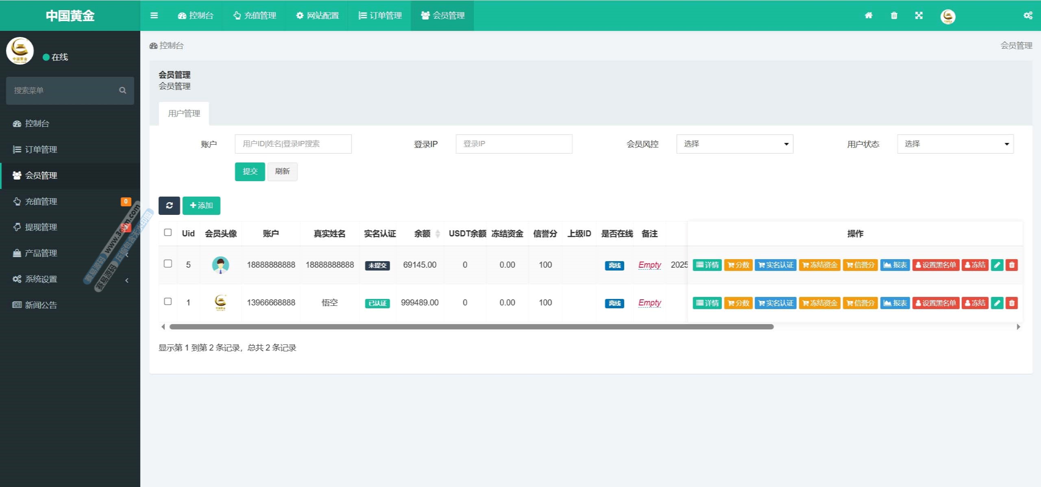Check the select-all checkbox in table header

pyautogui.click(x=168, y=232)
